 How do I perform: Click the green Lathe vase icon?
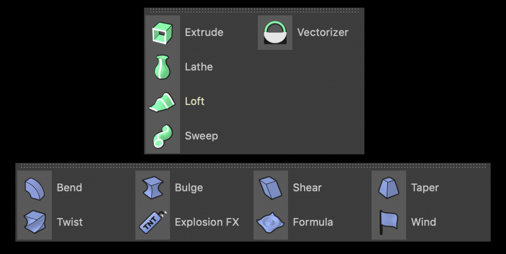coord(162,67)
